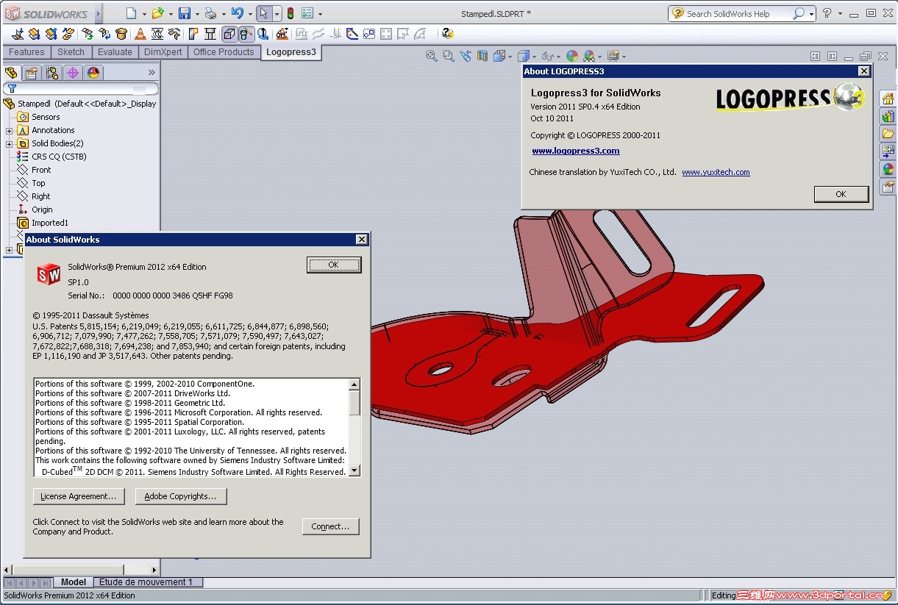Toggle the highlighted figure Logopress3 tool

246,33
